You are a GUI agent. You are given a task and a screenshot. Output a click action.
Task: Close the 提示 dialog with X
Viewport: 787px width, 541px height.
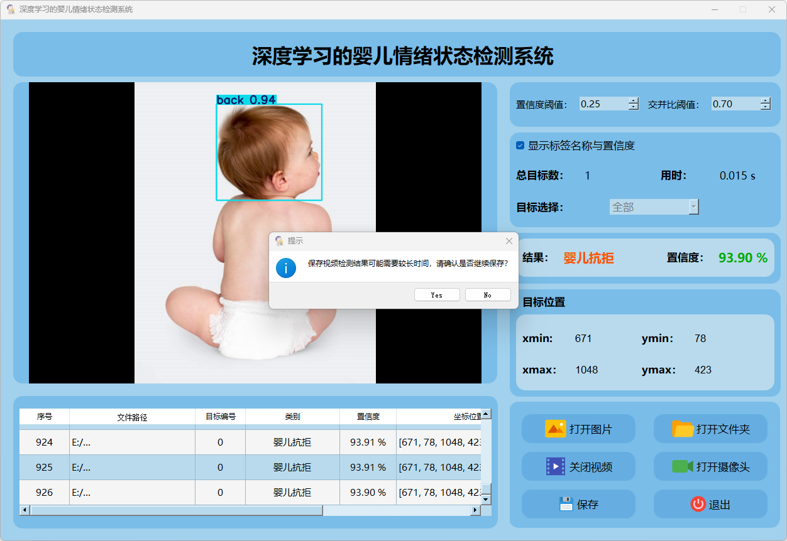(509, 241)
